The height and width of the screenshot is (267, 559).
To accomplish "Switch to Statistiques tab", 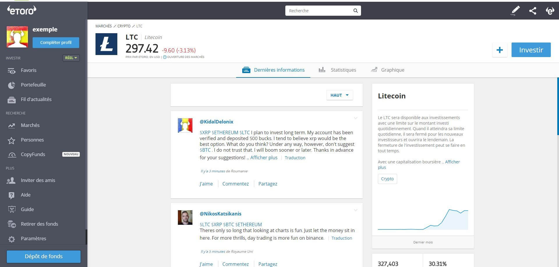I will (x=337, y=70).
